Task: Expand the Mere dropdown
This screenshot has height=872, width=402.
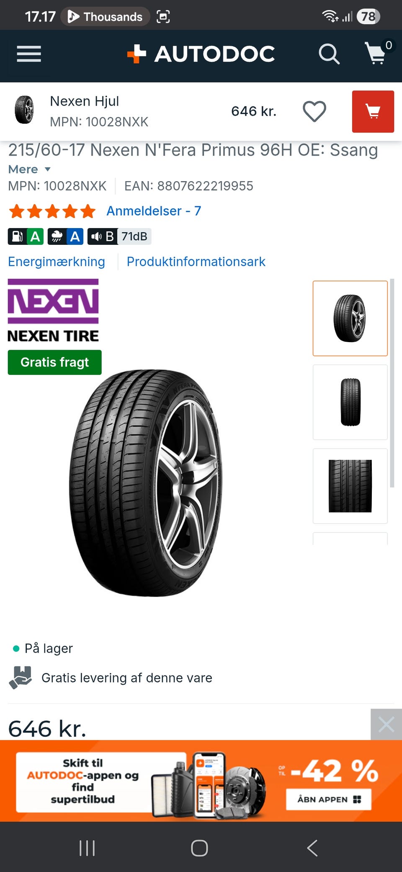Action: pyautogui.click(x=29, y=169)
